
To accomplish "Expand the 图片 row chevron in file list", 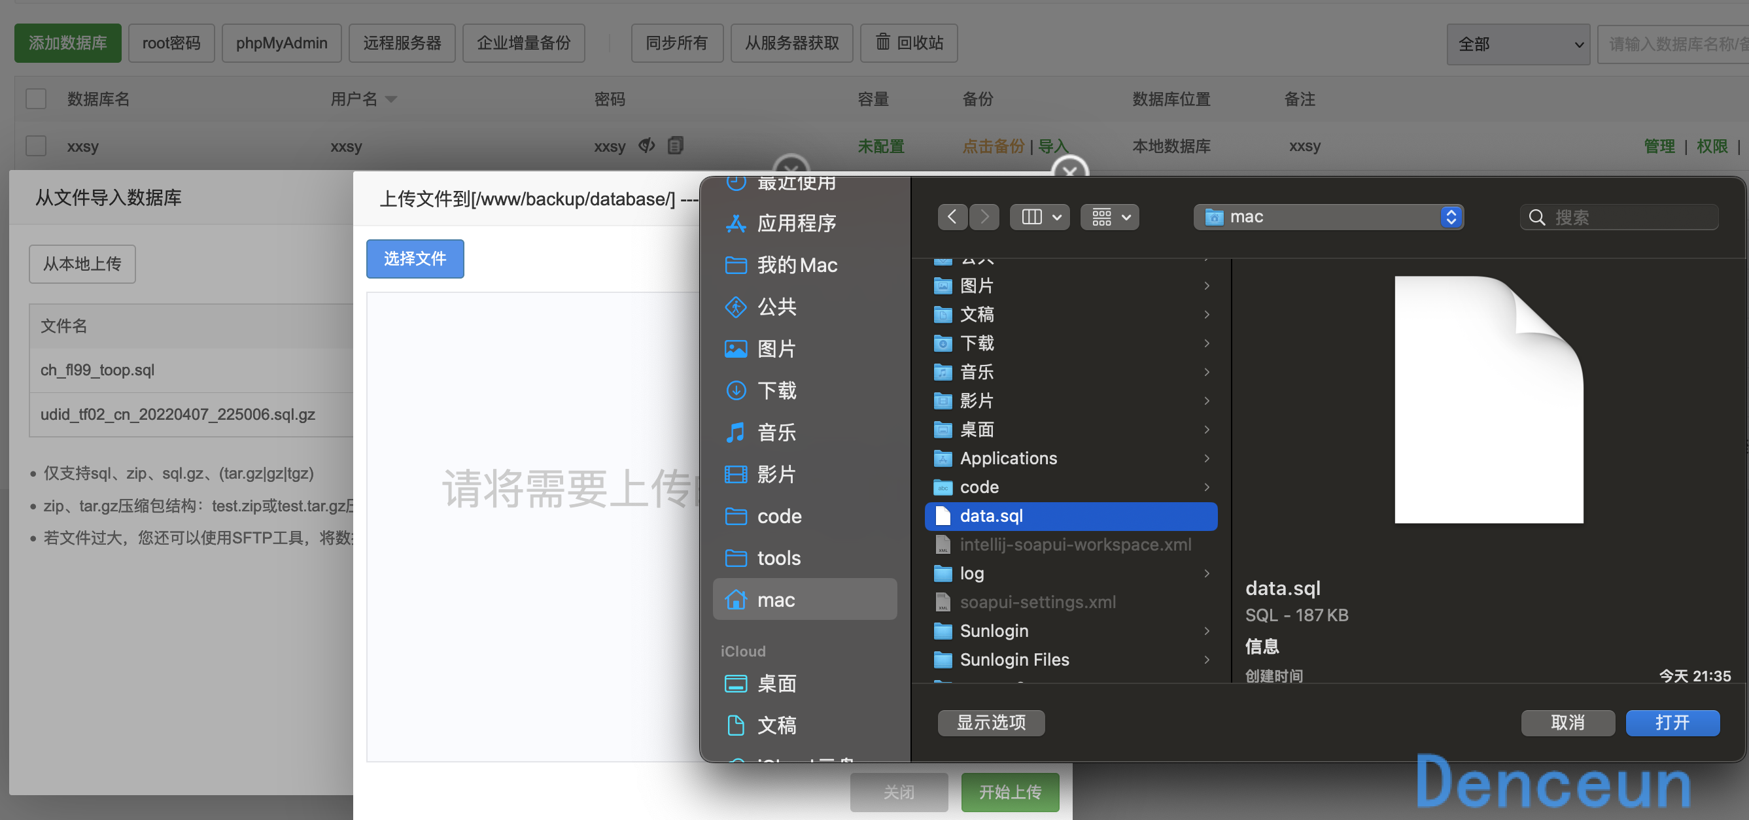I will click(1207, 286).
